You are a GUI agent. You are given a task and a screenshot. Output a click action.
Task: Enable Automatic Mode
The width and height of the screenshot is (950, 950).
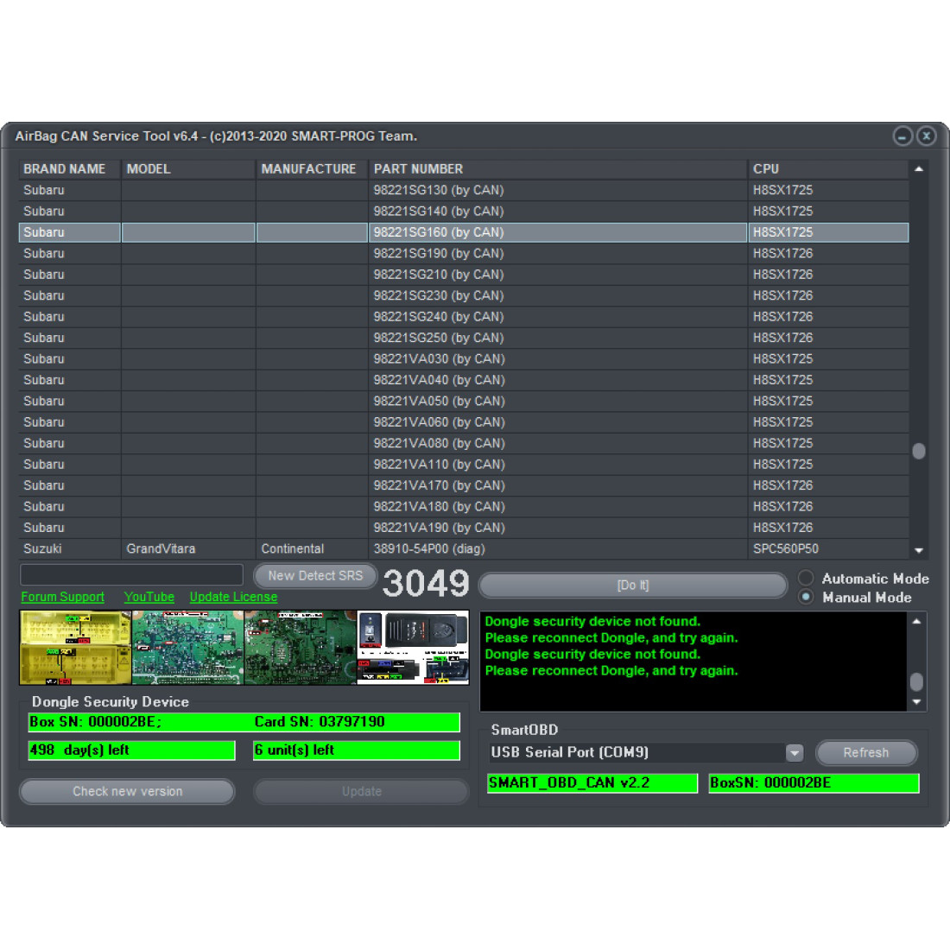806,579
